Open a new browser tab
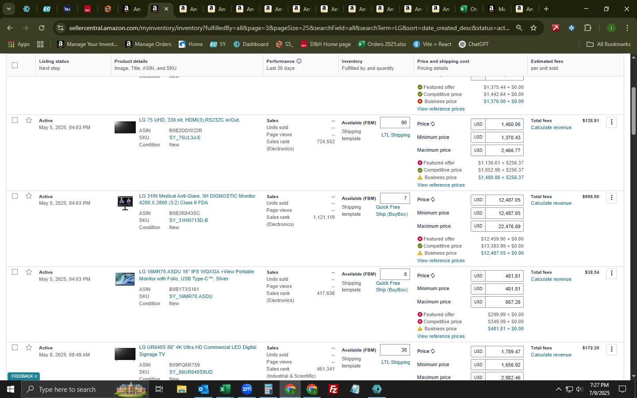The image size is (637, 398). pyautogui.click(x=546, y=9)
